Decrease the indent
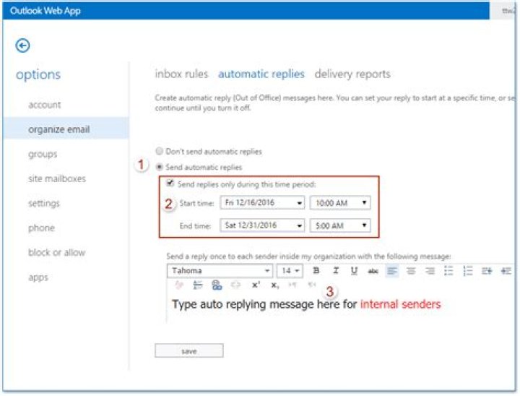 click(x=506, y=271)
